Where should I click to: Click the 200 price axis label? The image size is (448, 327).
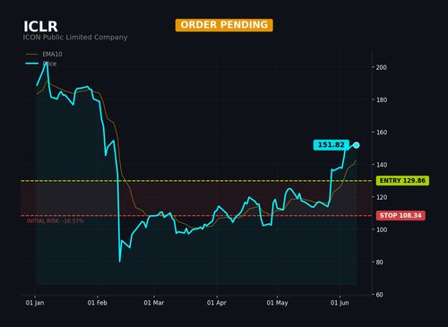tap(382, 67)
